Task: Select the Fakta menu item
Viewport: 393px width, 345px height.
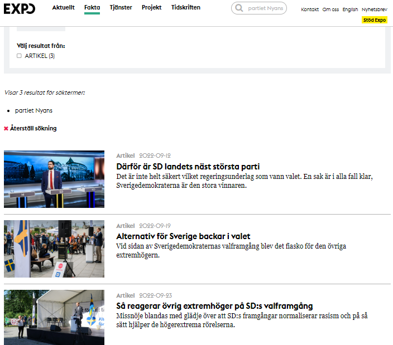Action: click(x=92, y=8)
